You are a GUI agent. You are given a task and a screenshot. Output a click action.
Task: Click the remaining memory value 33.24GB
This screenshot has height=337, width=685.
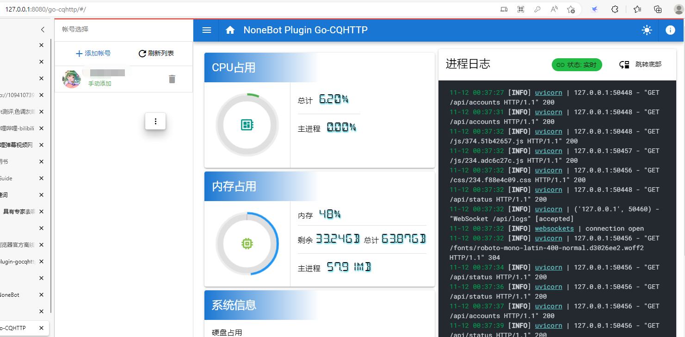point(338,239)
